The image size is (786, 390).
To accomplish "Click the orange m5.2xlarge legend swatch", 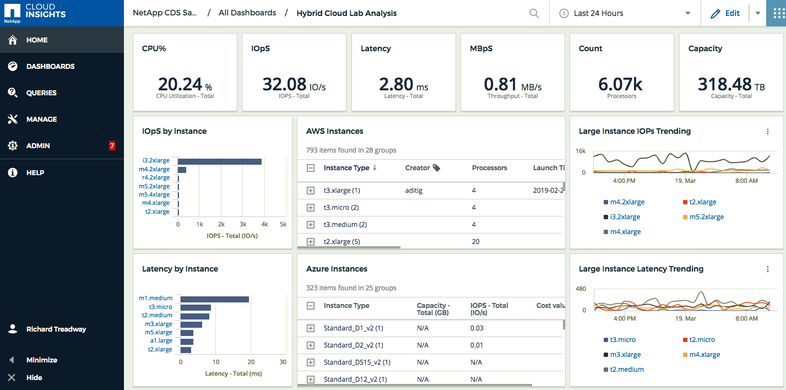I will 685,217.
